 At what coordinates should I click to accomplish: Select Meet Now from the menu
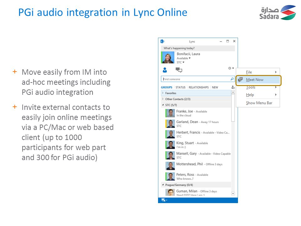[x=258, y=80]
